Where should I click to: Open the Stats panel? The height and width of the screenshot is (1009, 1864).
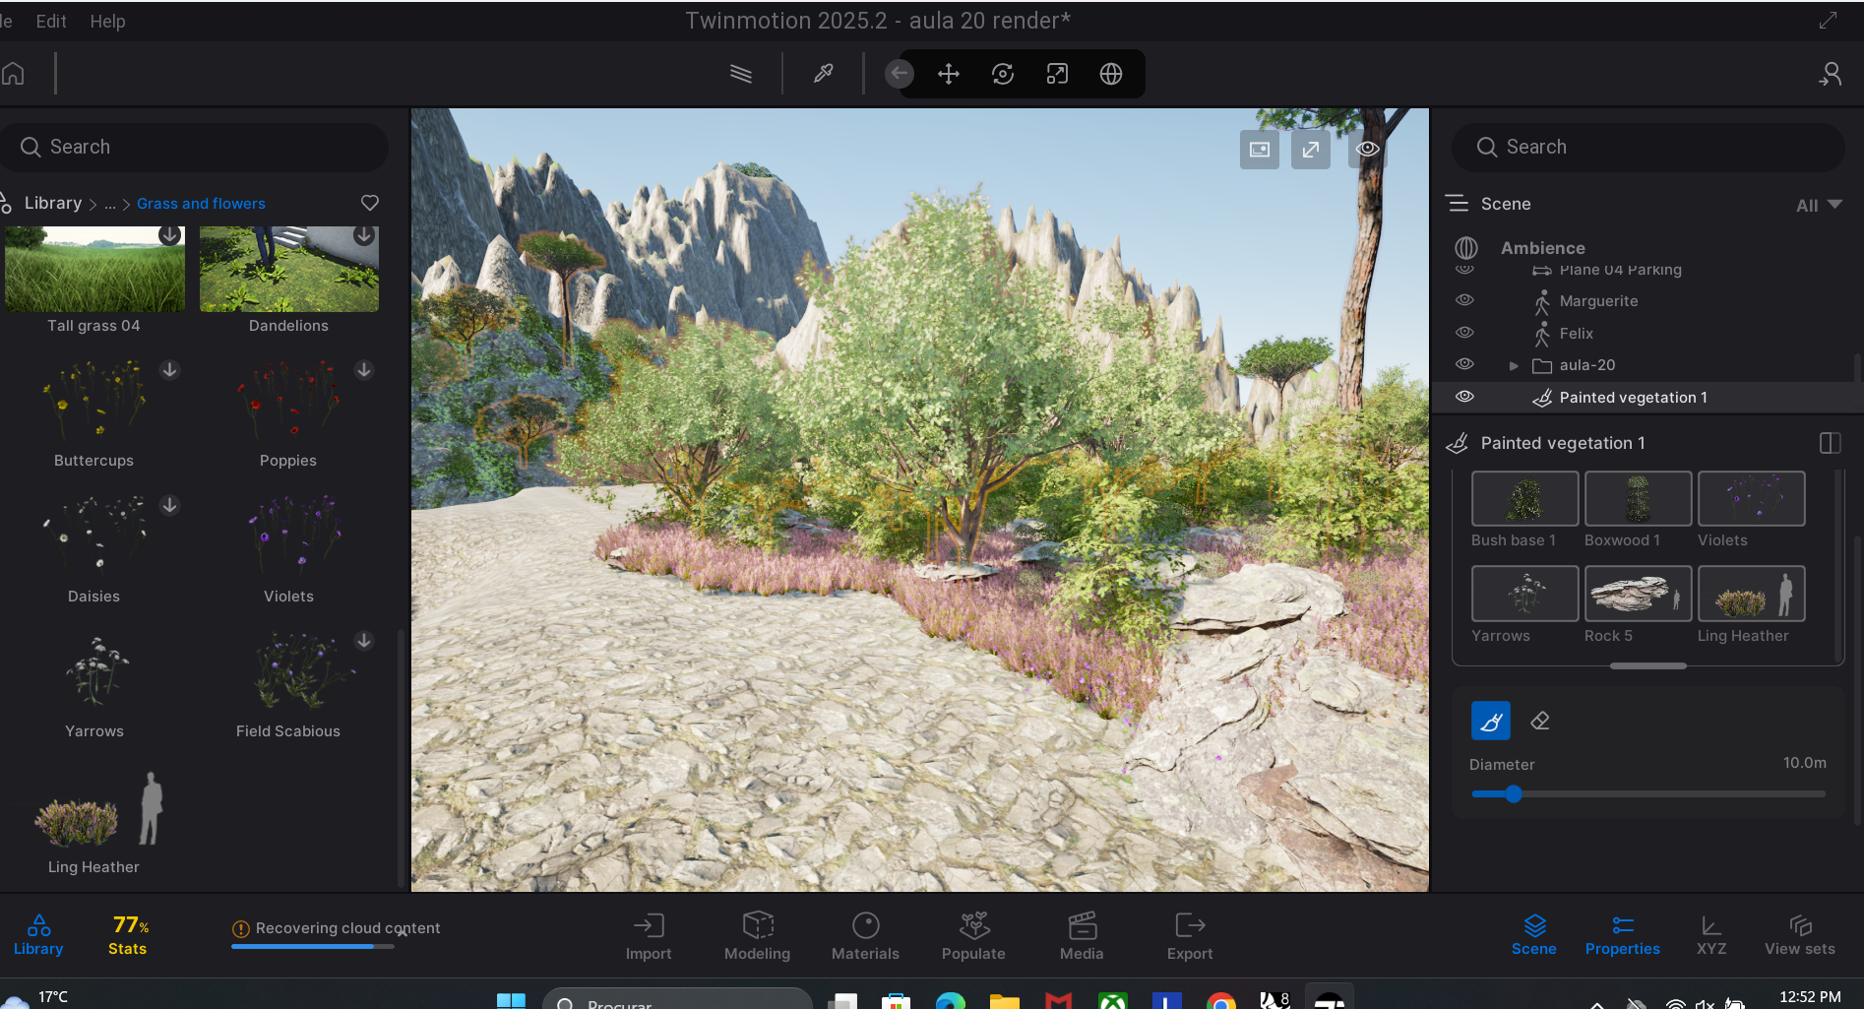pos(128,935)
